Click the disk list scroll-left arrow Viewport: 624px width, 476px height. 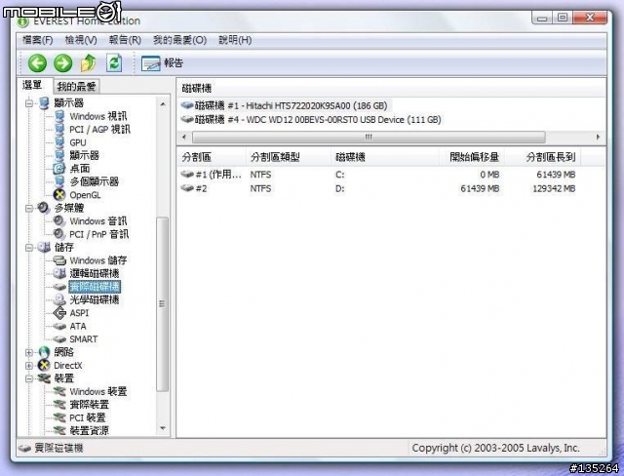[184, 137]
